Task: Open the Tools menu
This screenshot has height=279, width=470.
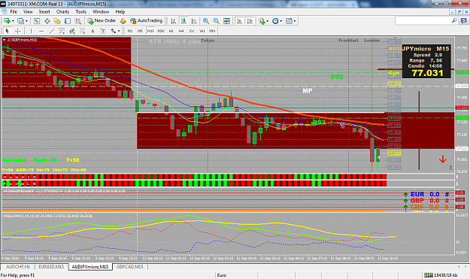Action: click(81, 12)
